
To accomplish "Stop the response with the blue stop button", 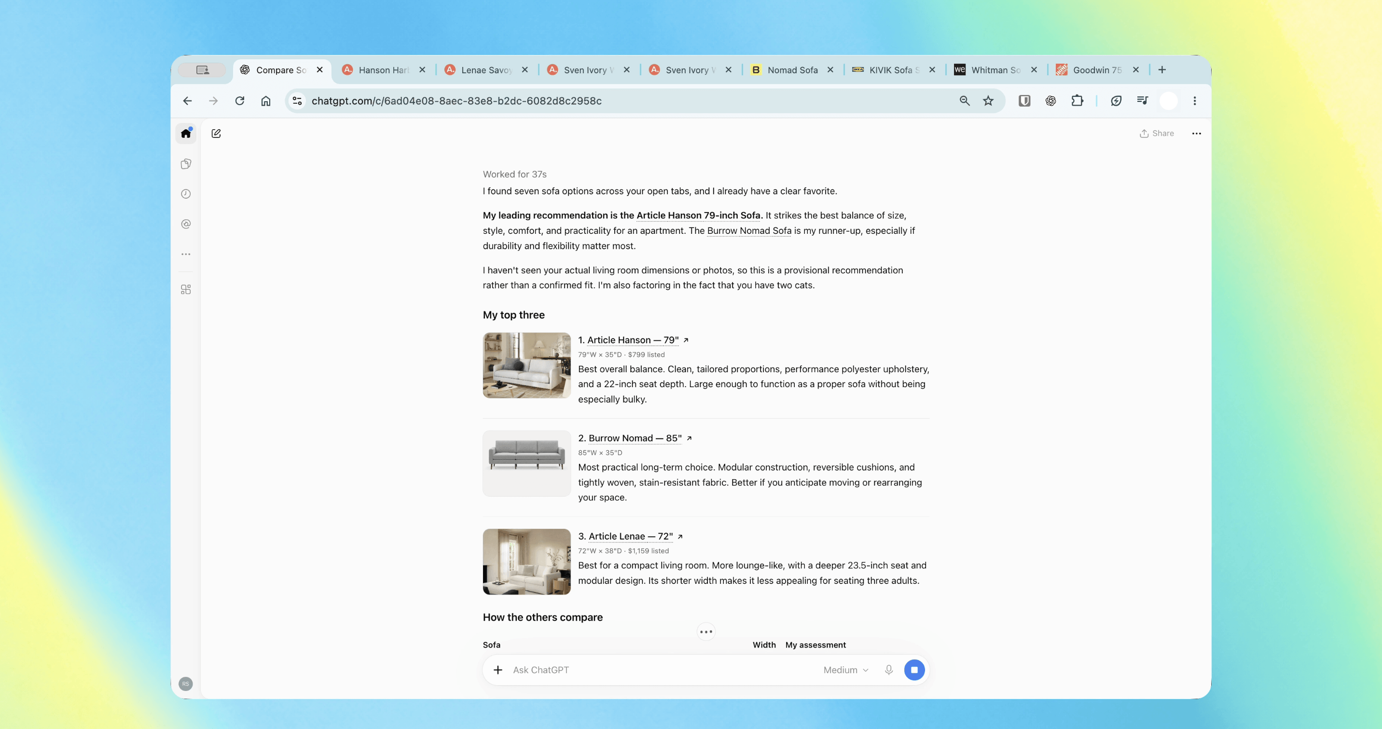I will pos(914,670).
